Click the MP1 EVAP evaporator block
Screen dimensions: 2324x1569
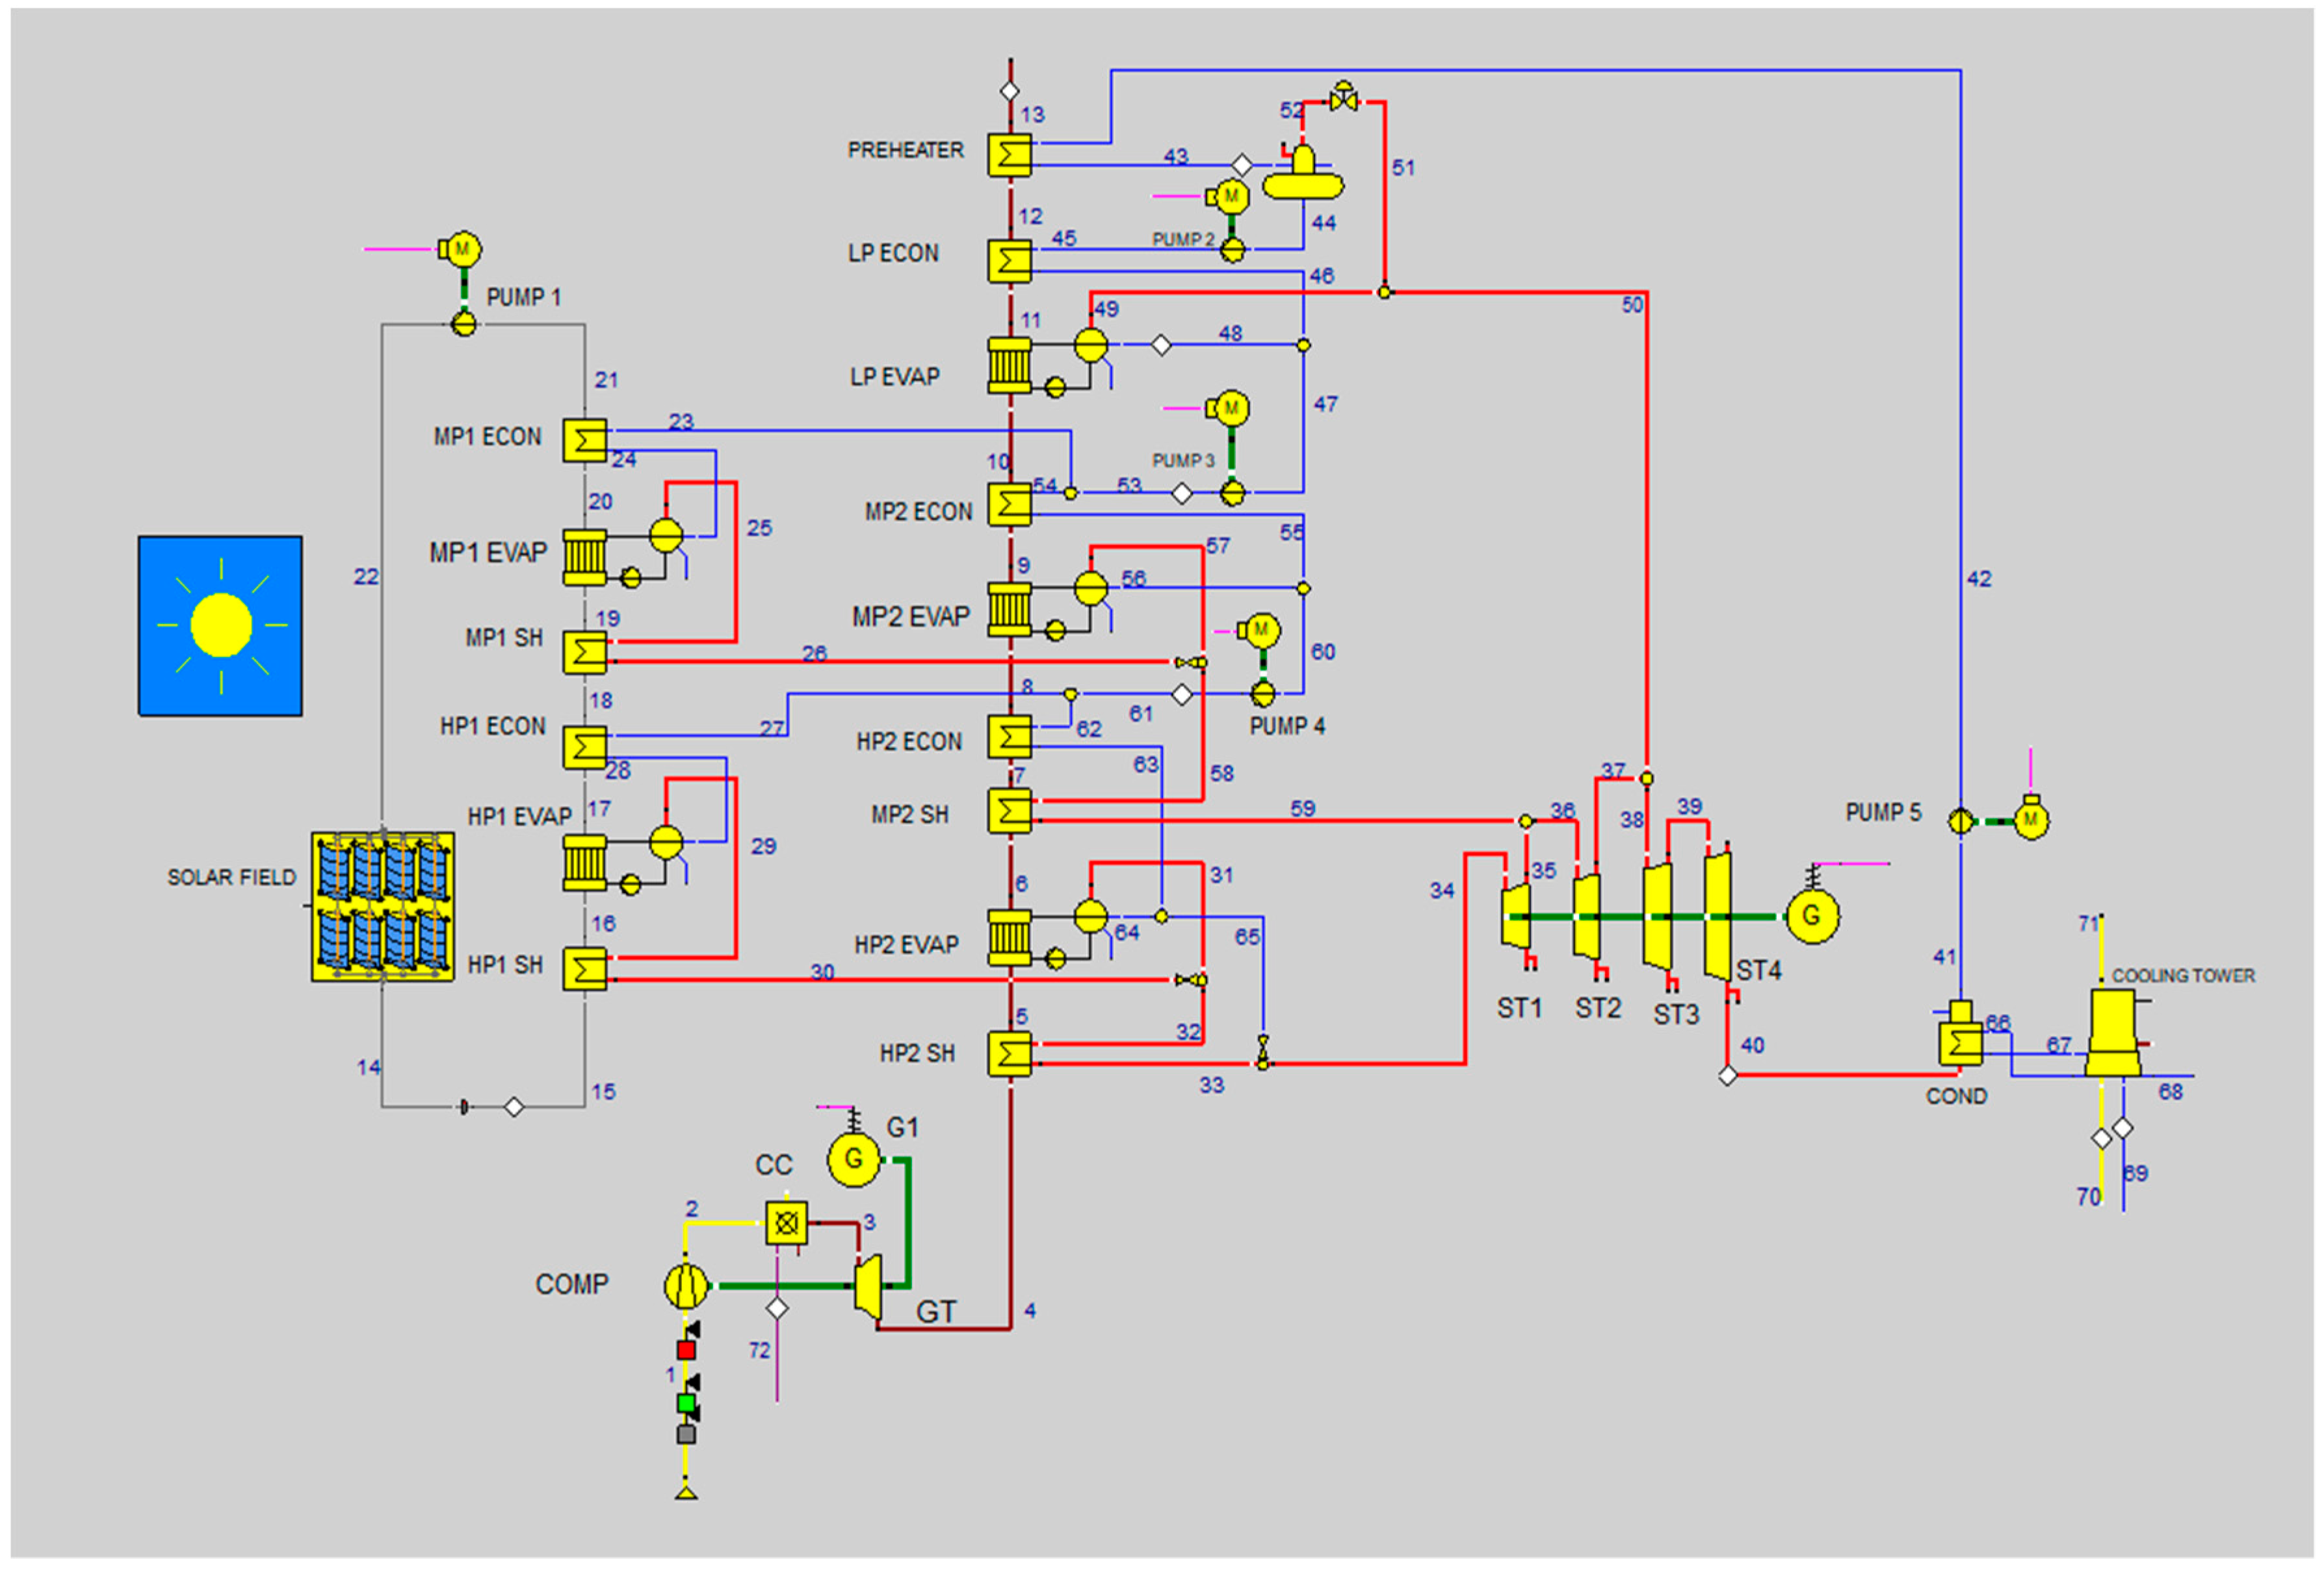tap(584, 556)
